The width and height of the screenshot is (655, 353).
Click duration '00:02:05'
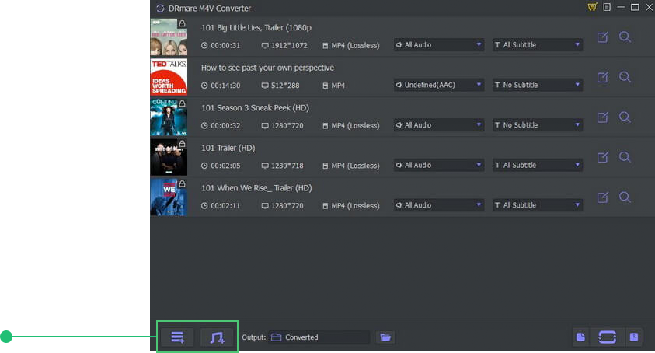tap(225, 166)
